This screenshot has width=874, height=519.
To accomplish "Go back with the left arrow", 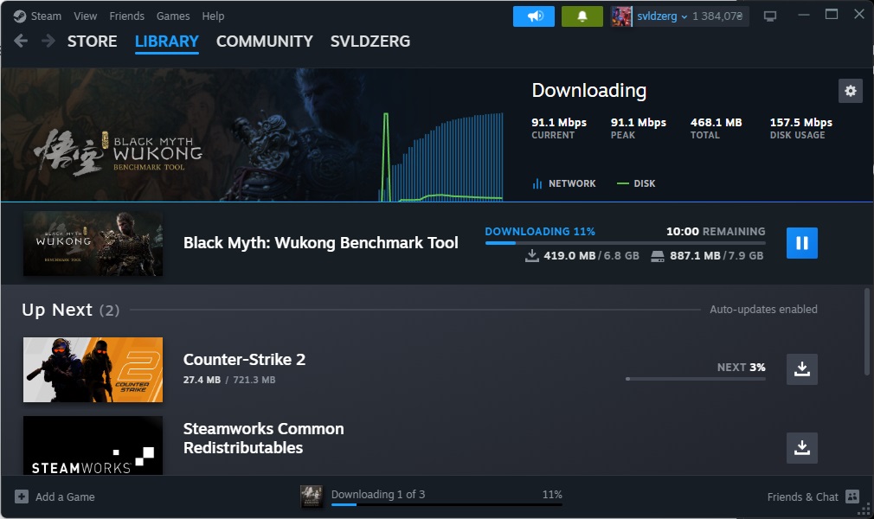I will click(21, 41).
